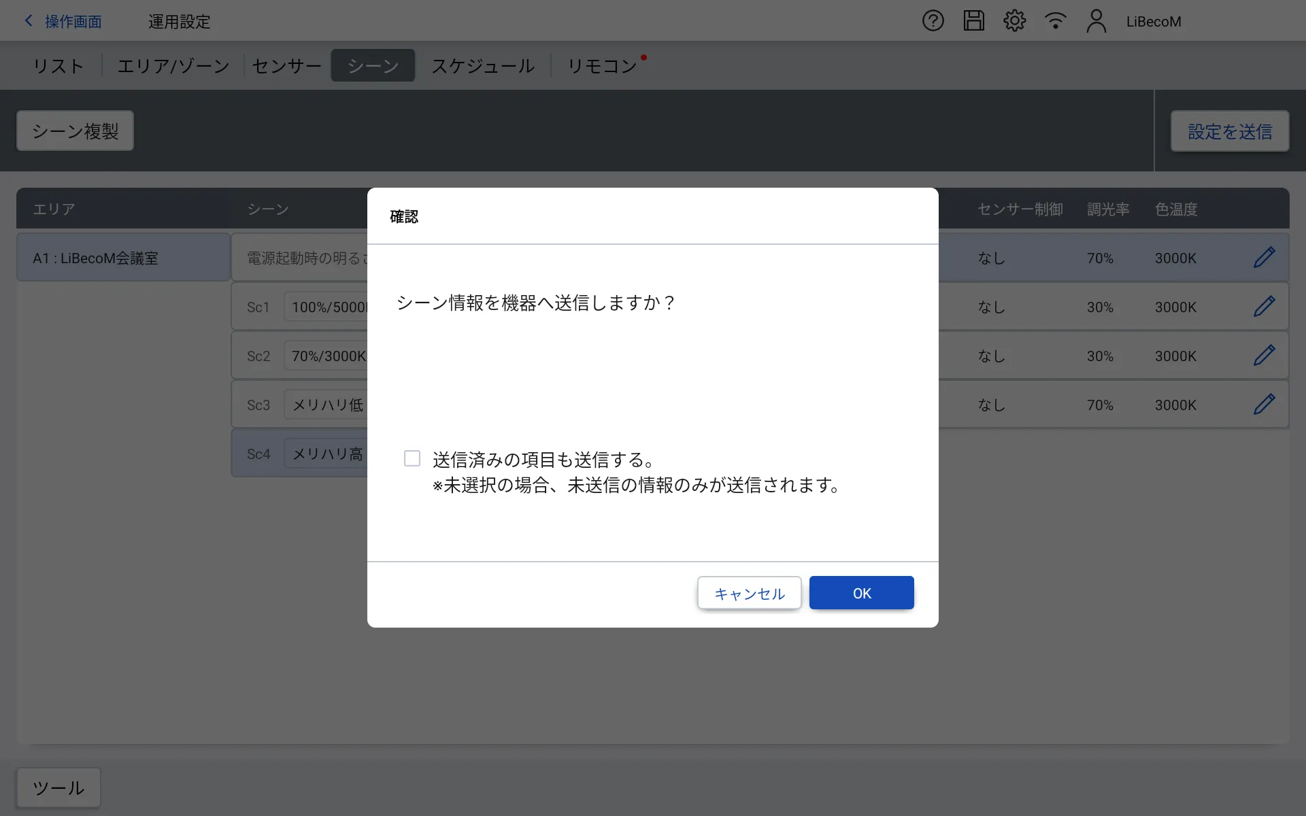Switch to the リモコン tab

click(602, 66)
